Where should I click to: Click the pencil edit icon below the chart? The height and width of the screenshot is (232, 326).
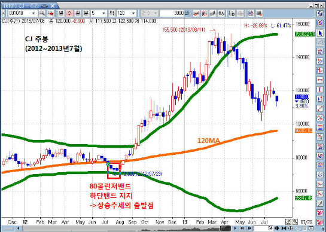click(x=288, y=222)
